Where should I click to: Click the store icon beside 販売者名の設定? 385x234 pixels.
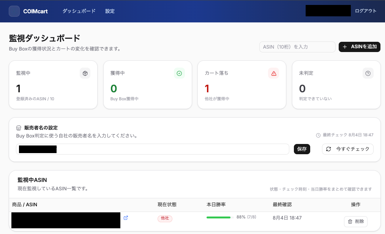(x=19, y=128)
